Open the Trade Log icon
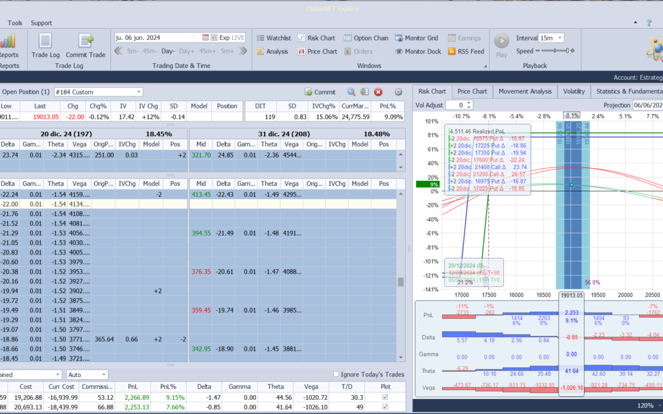 click(45, 42)
